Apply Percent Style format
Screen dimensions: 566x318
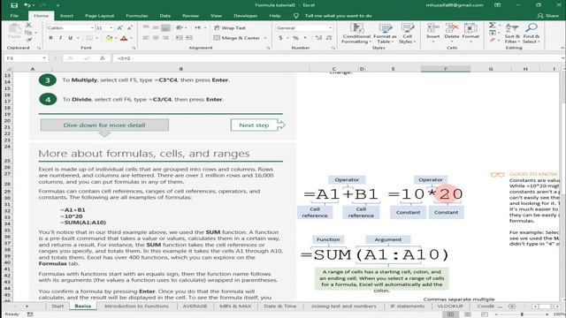click(296, 38)
